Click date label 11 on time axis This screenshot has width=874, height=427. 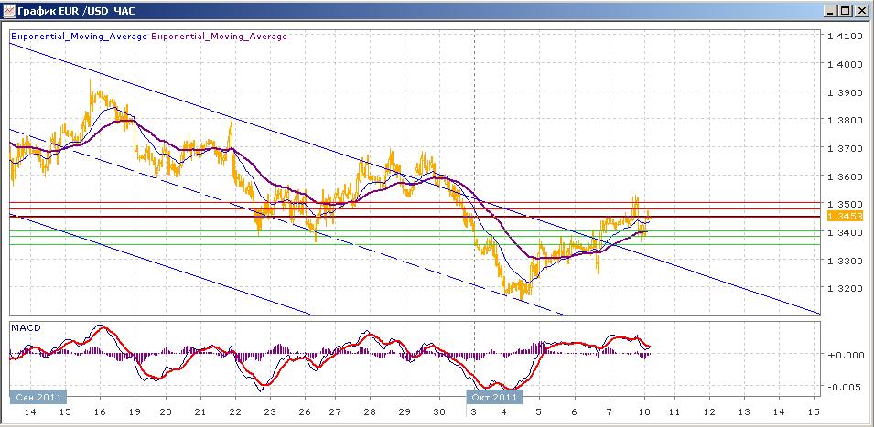[674, 412]
